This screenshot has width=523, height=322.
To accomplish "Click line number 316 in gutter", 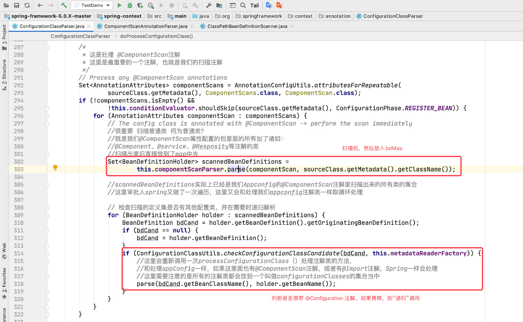I will [19, 269].
